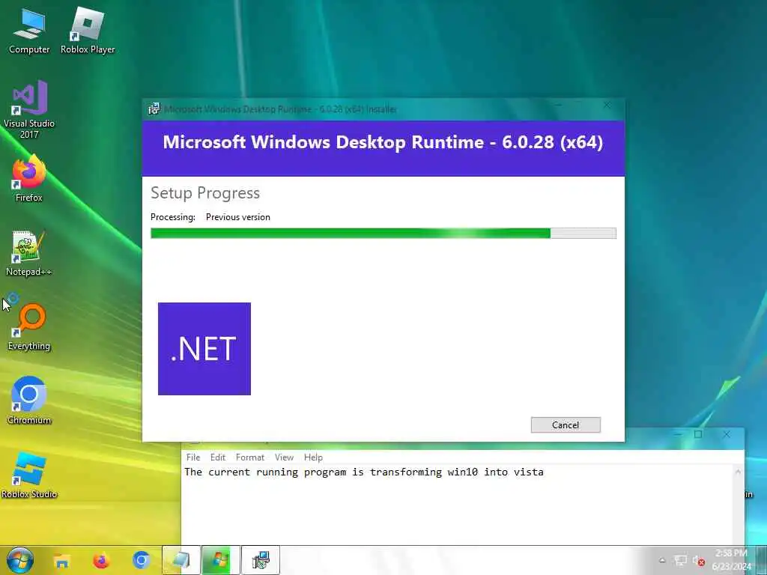Click into the Notepad text line

[x=364, y=472]
